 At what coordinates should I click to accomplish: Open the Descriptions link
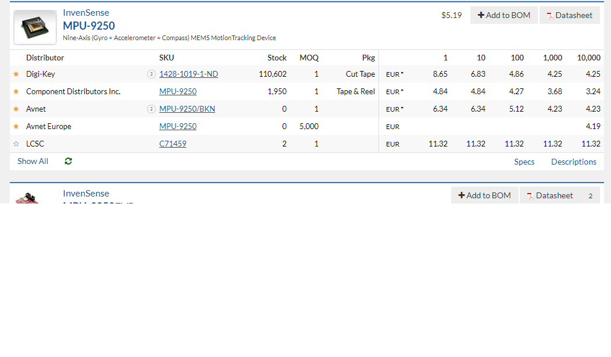[574, 162]
